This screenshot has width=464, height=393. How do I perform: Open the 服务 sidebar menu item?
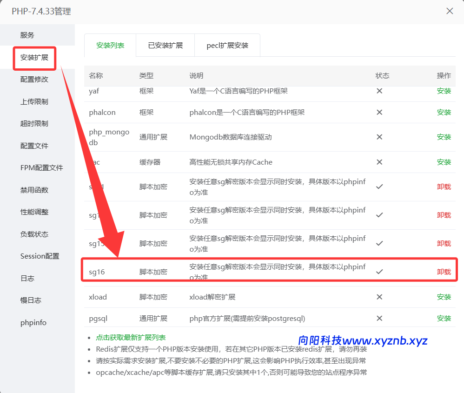pyautogui.click(x=27, y=34)
